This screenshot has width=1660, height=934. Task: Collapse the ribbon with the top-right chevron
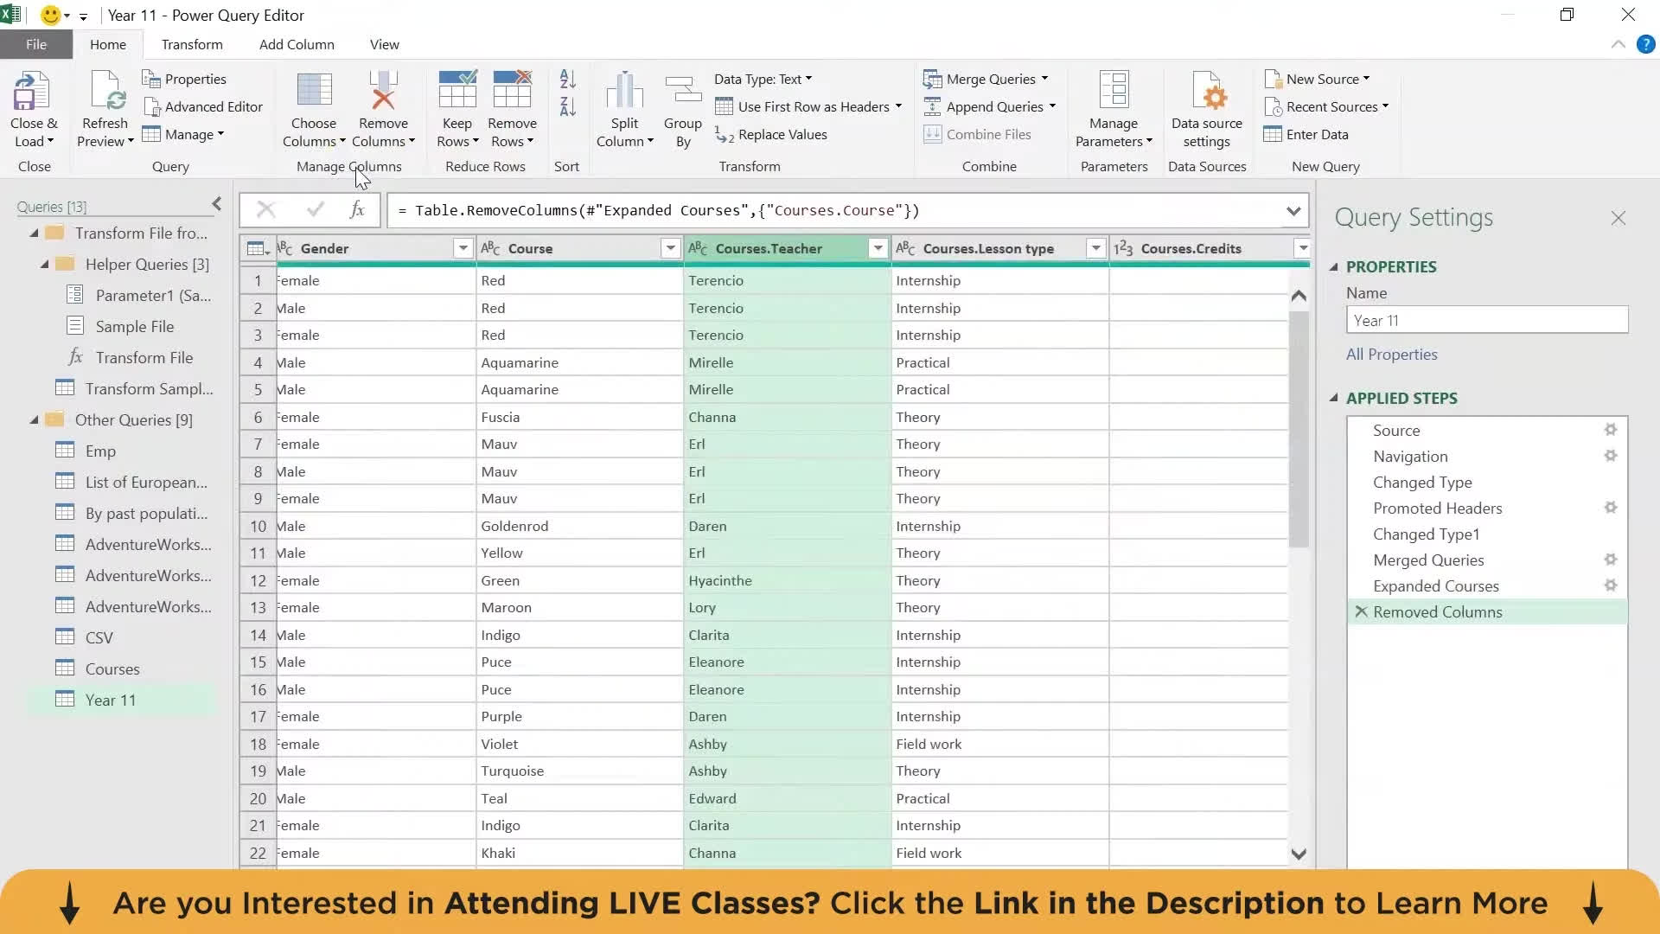(x=1618, y=44)
